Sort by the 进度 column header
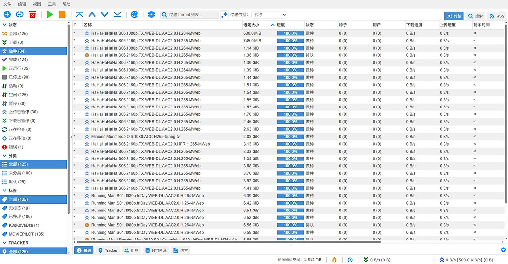The image size is (508, 264). 290,25
